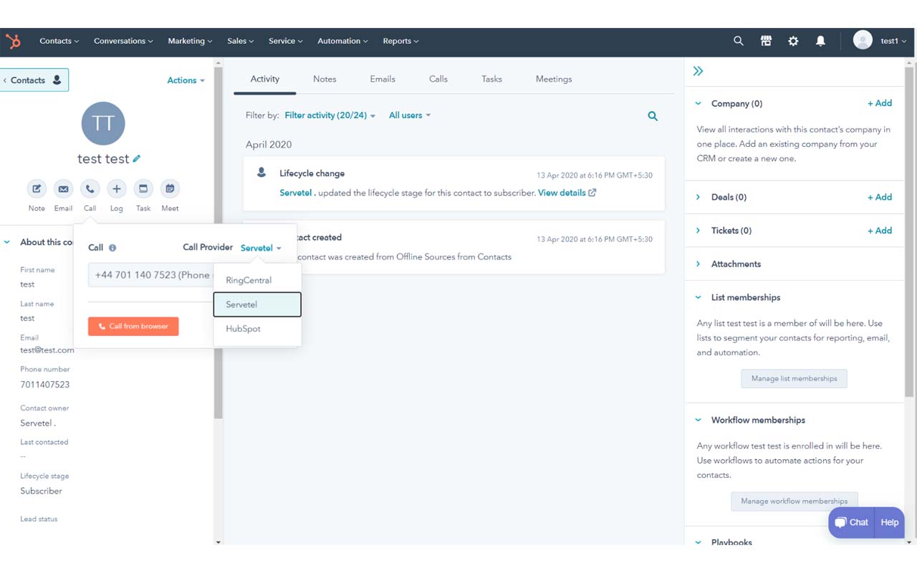Open the Conversations menu
Screen dimensions: 917x573
[124, 42]
